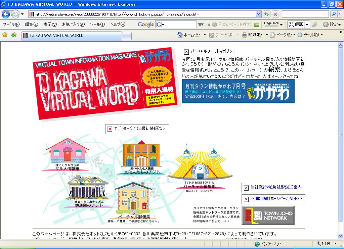
Task: Click the 翻訳 translate button
Action: [296, 24]
